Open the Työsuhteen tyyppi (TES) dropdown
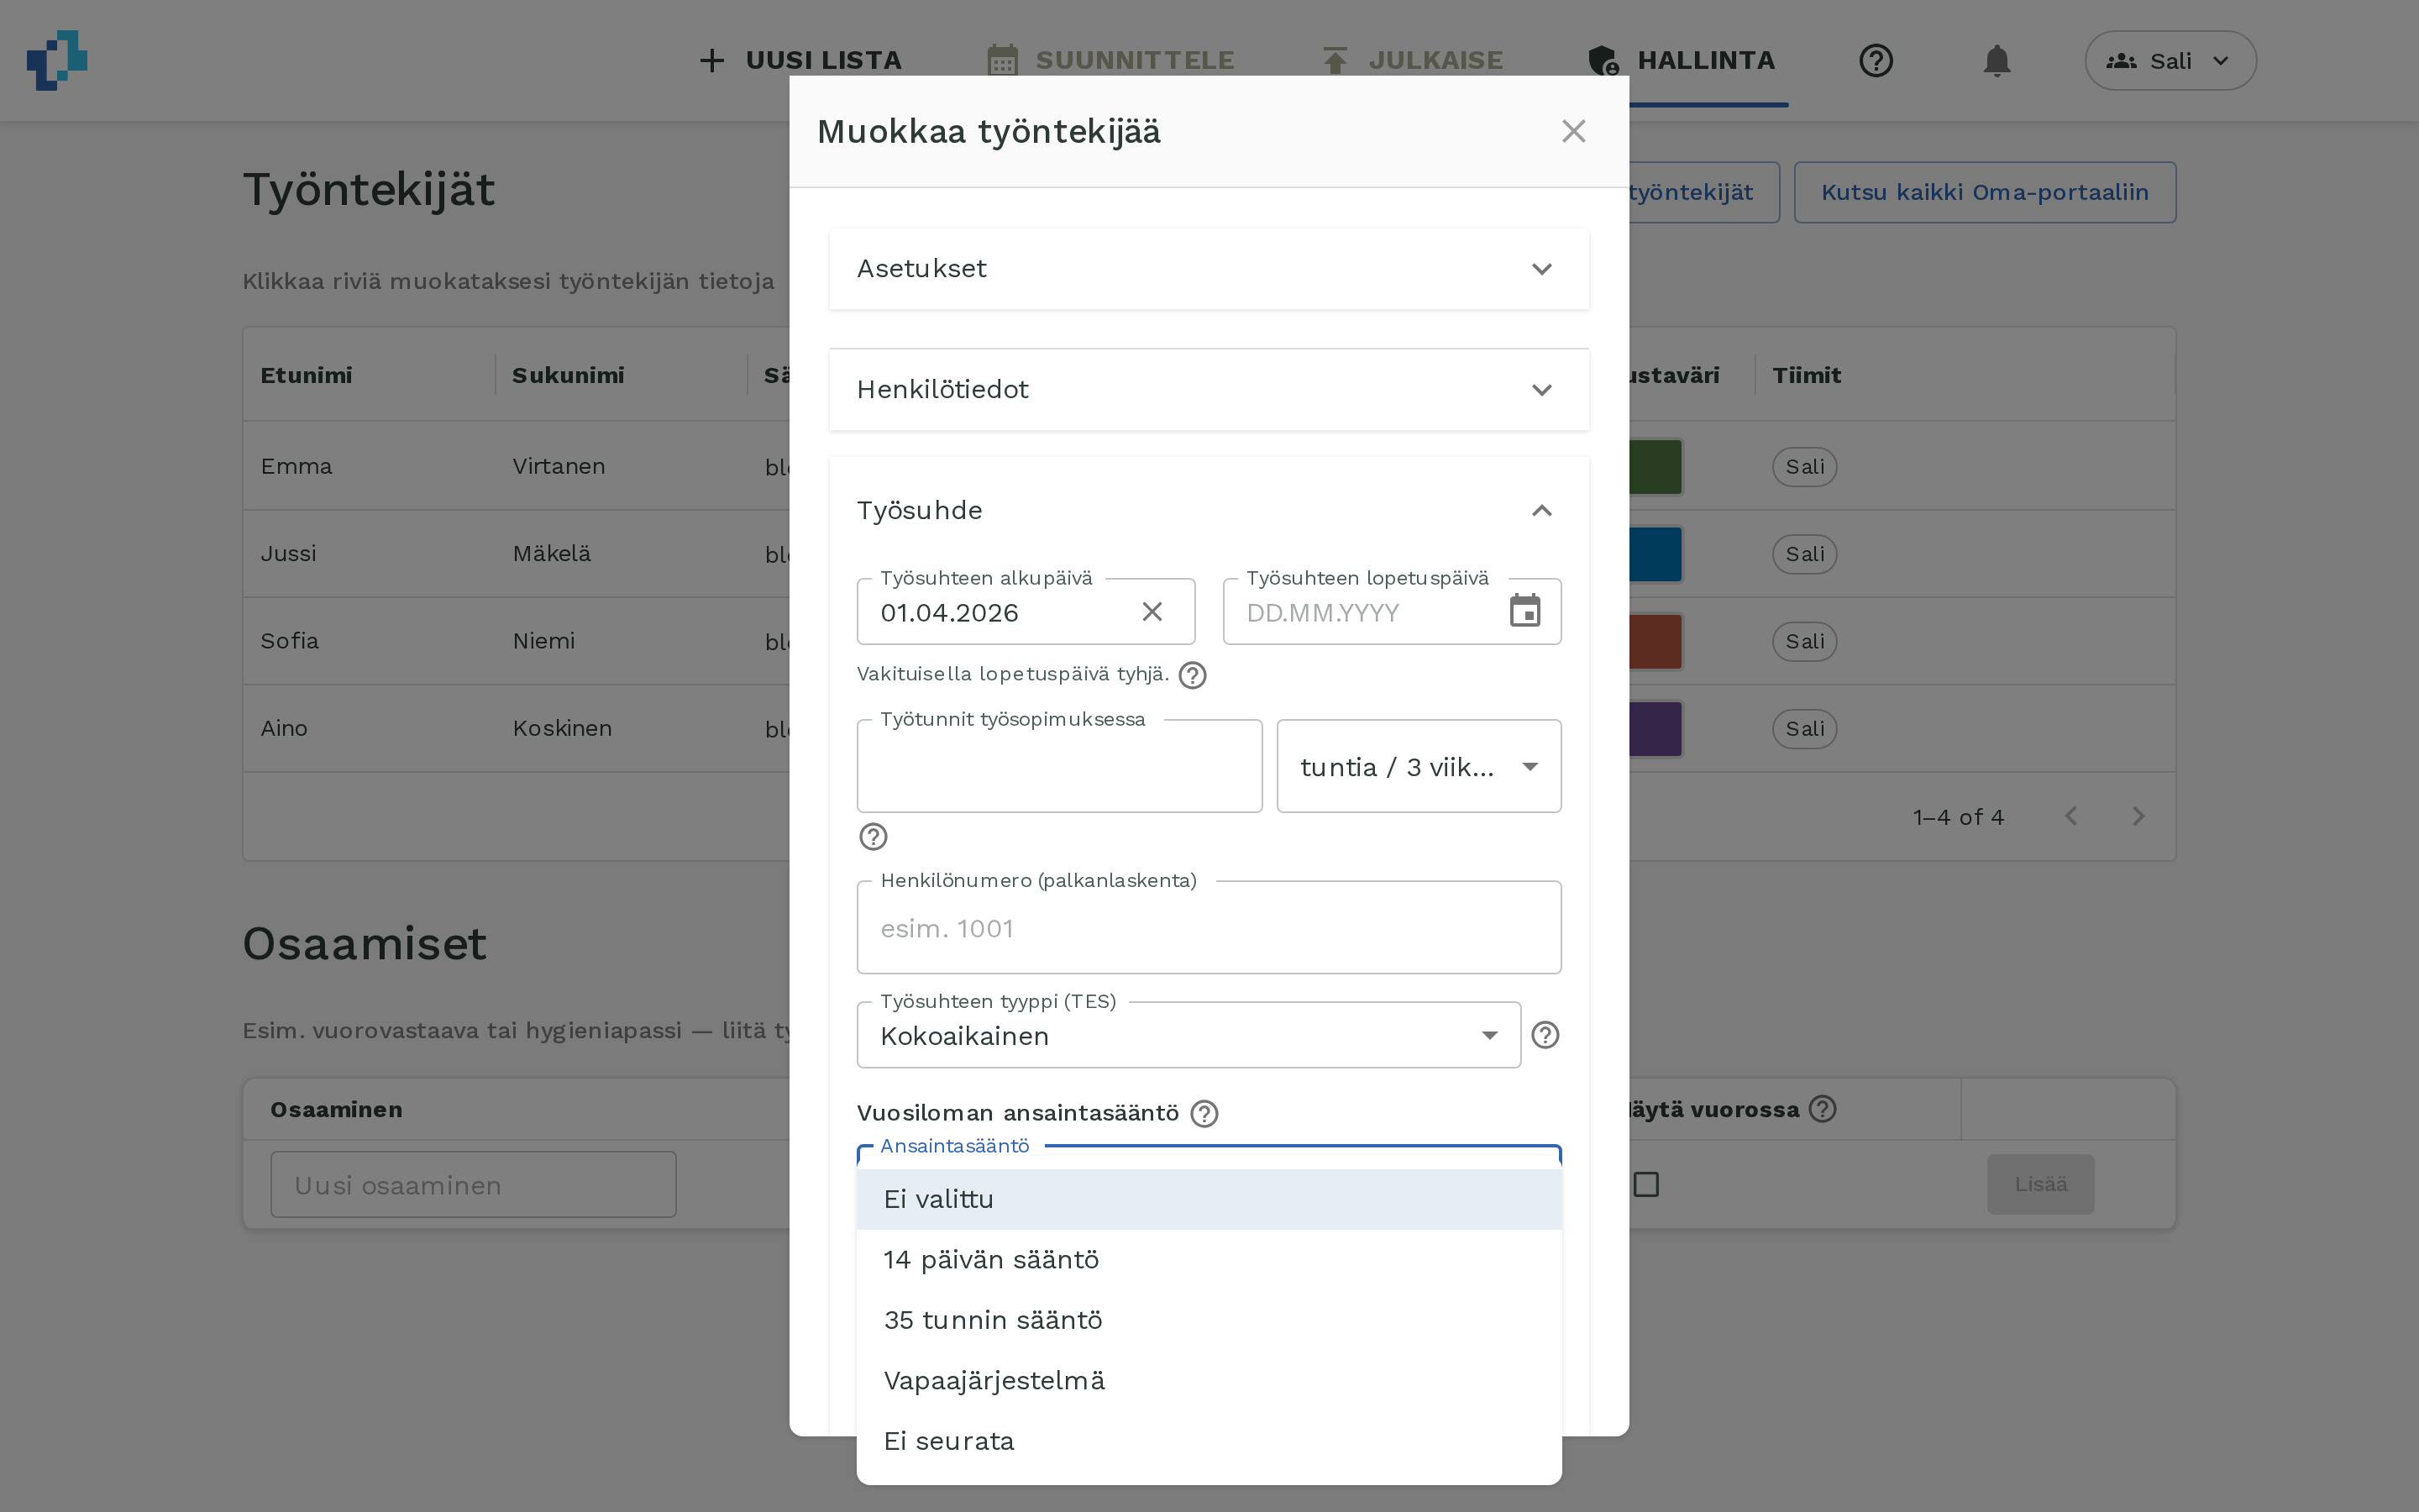Screen dimensions: 2419x1512 (1189, 1035)
